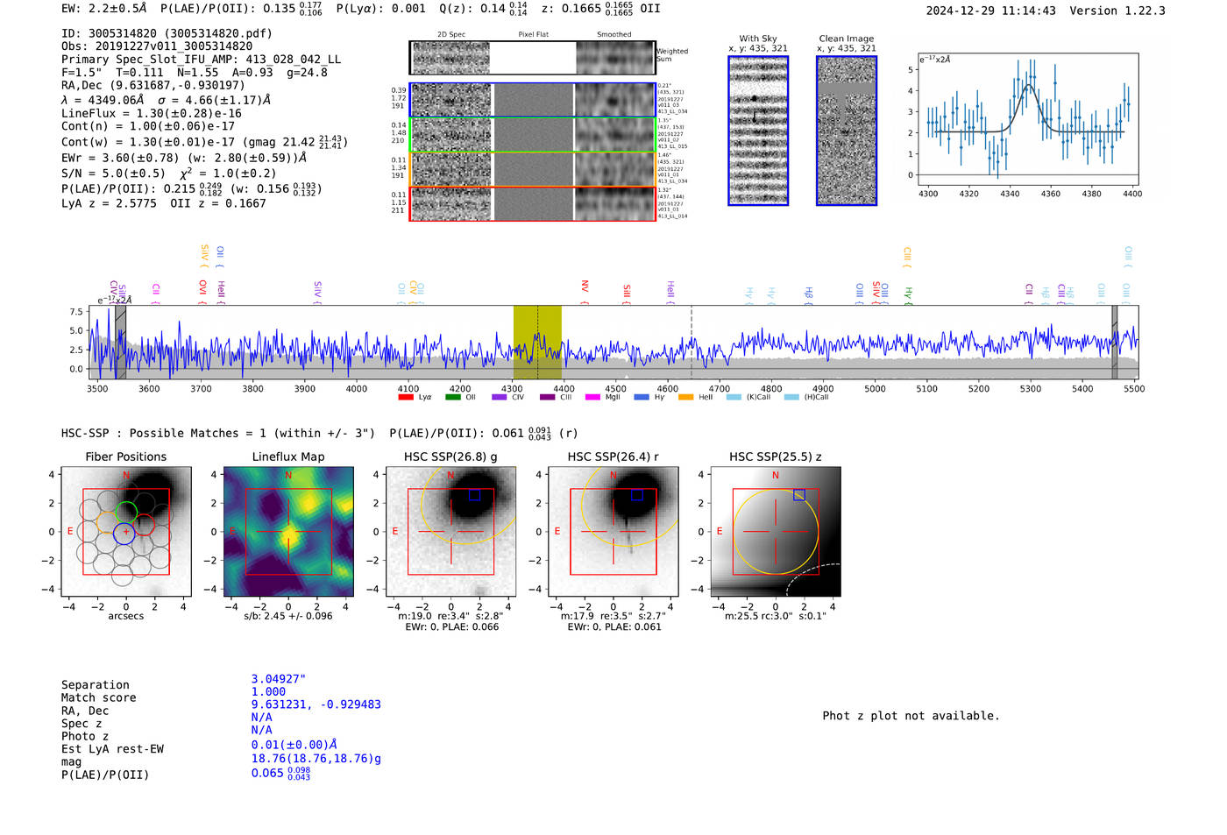Click the blue fiber circle in Fiber Positions
This screenshot has height=835, width=1227.
coord(124,533)
